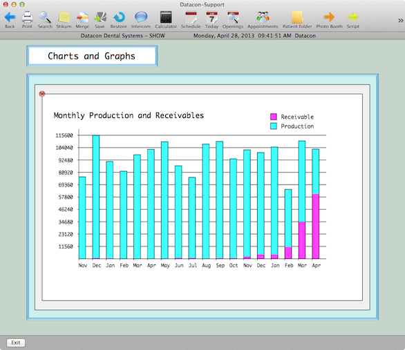Jump to Today in the toolbar

[x=211, y=17]
